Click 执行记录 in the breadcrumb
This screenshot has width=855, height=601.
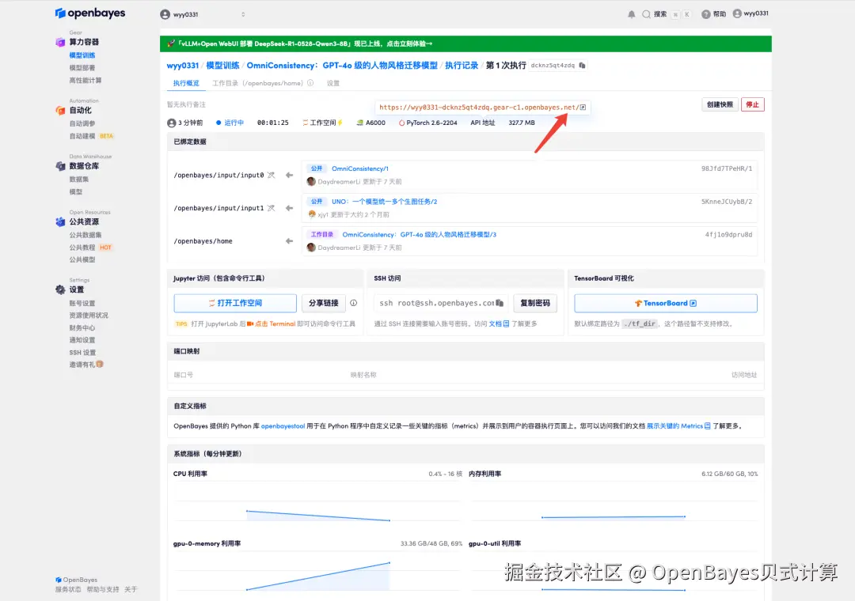(x=462, y=66)
